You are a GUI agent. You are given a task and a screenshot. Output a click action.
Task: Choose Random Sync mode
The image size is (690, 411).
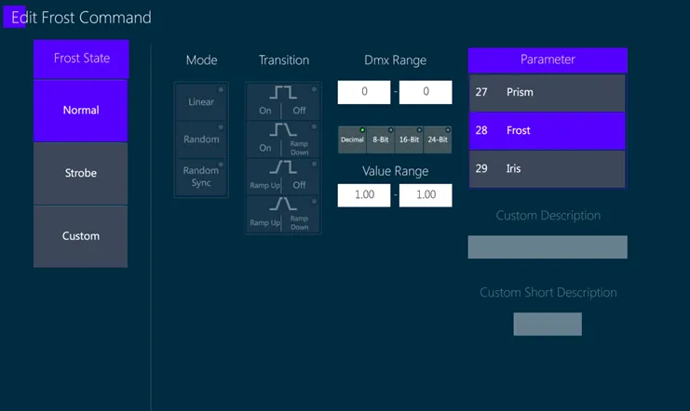[201, 177]
